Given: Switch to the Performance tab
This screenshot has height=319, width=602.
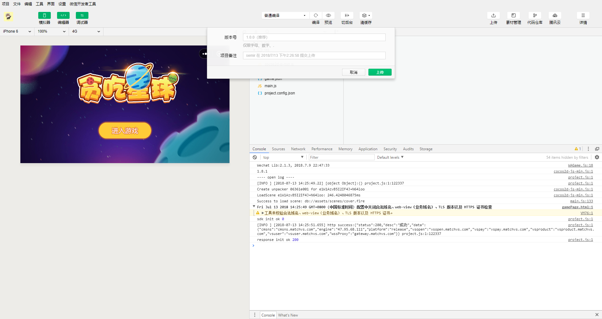Looking at the screenshot, I should [322, 149].
